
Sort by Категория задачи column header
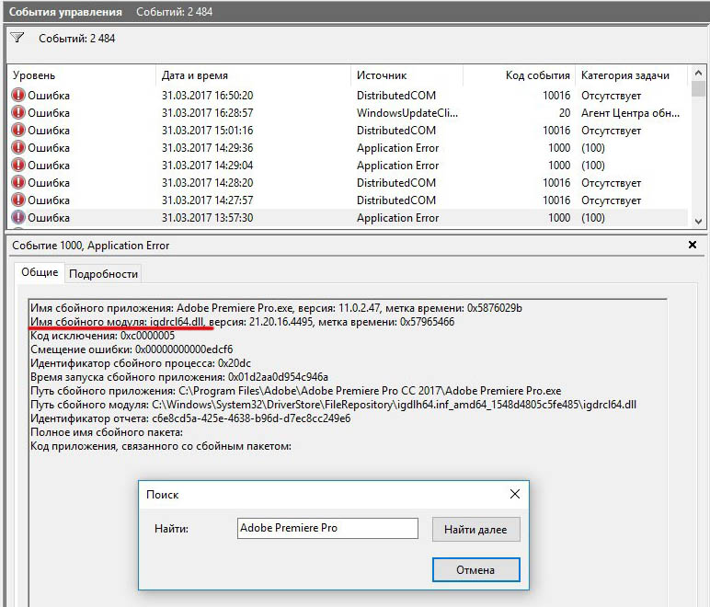(631, 75)
